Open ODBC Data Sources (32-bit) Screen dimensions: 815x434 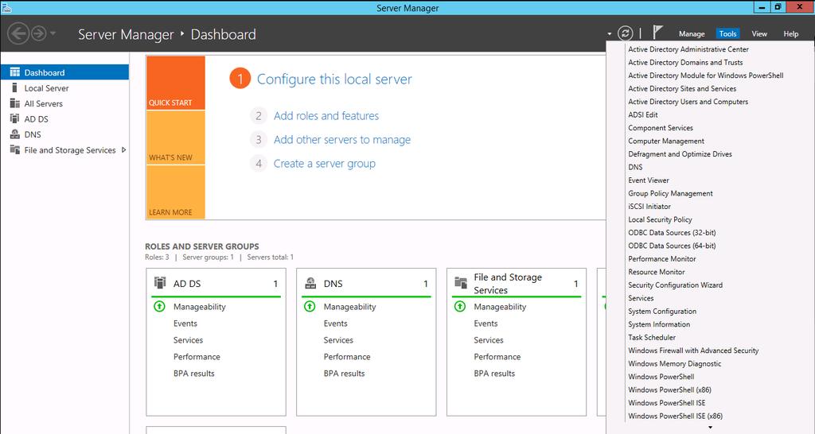(672, 233)
